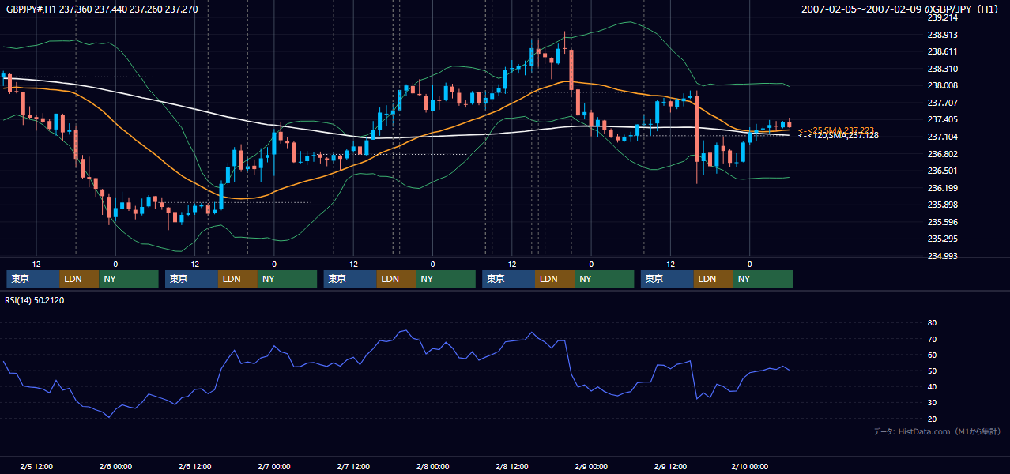The image size is (1010, 474).
Task: Select the 2/6 12:00 time axis label
Action: [194, 466]
